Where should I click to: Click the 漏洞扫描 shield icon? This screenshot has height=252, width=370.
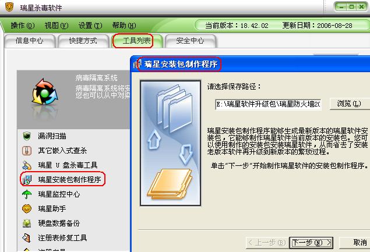(27, 136)
